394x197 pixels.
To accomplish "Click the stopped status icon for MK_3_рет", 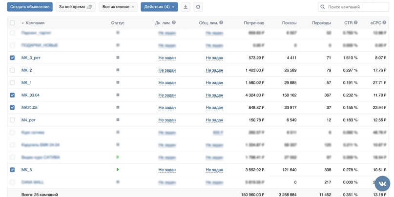I will [x=118, y=58].
